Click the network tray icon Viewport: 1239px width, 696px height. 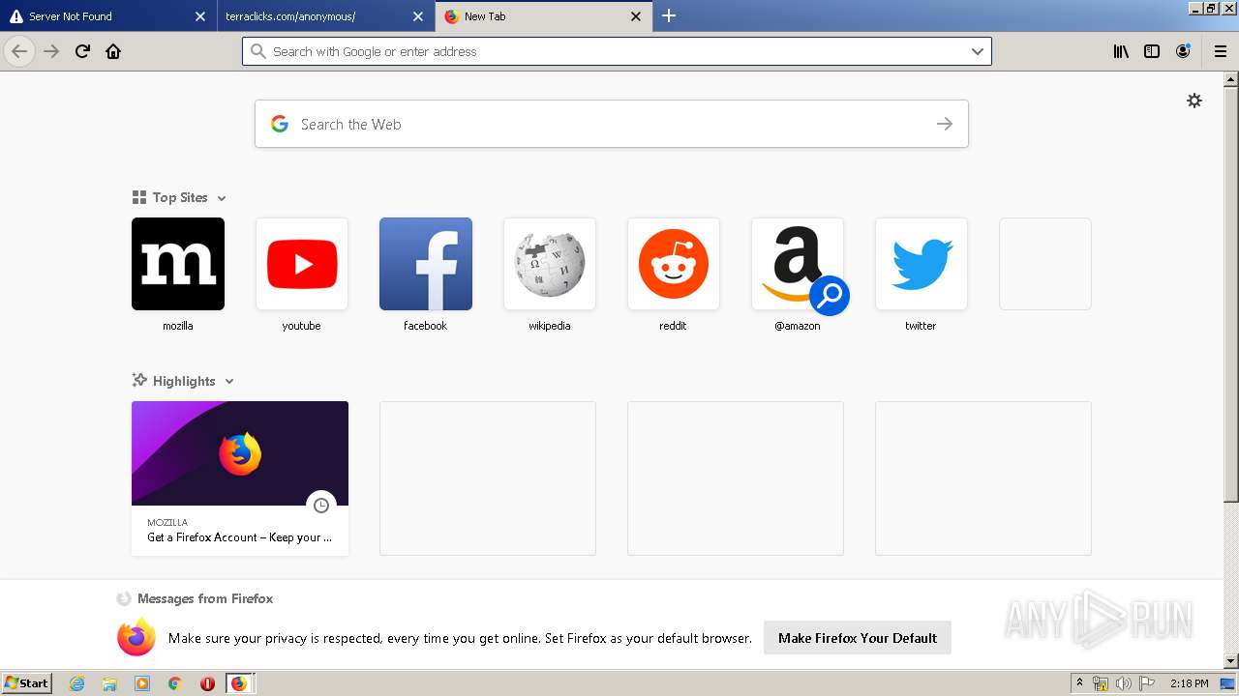coord(1101,683)
